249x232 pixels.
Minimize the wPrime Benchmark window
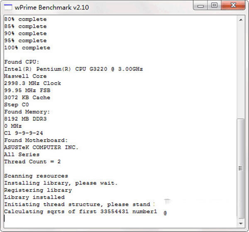coord(200,5)
